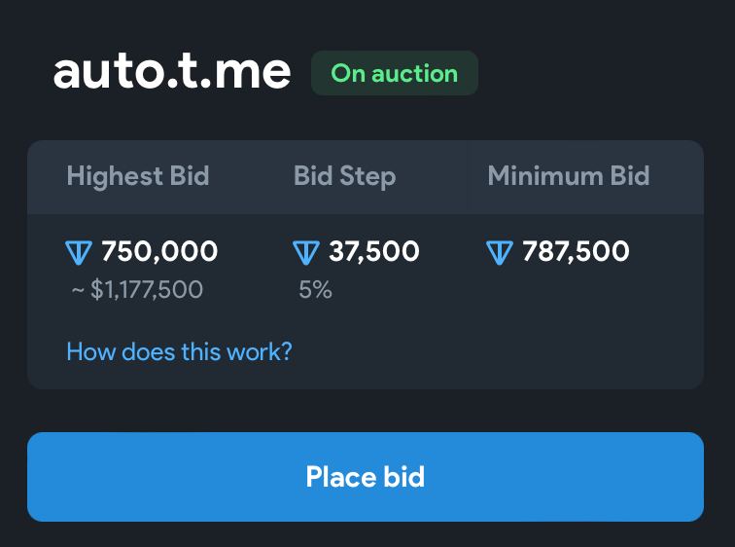735x547 pixels.
Task: Select the Minimum Bid column header
Action: point(569,176)
